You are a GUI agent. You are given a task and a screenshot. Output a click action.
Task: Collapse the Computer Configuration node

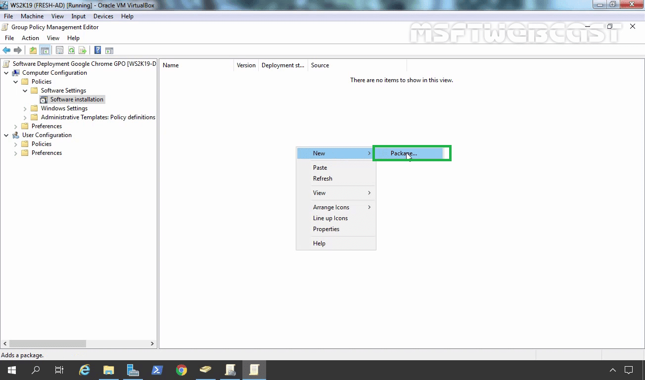pyautogui.click(x=6, y=73)
